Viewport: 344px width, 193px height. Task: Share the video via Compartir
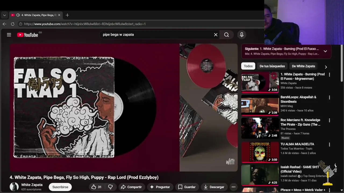pos(131,187)
